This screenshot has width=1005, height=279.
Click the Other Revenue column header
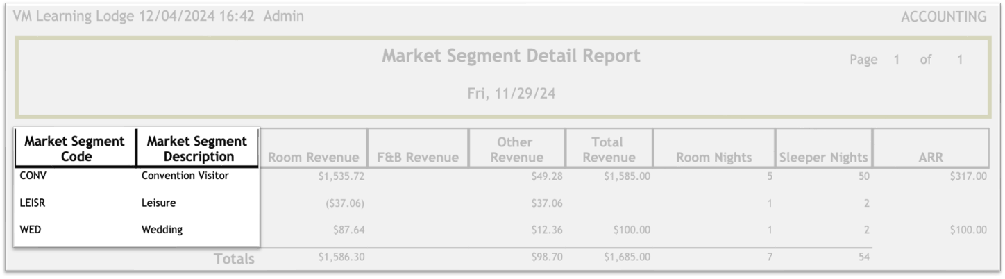coord(516,150)
